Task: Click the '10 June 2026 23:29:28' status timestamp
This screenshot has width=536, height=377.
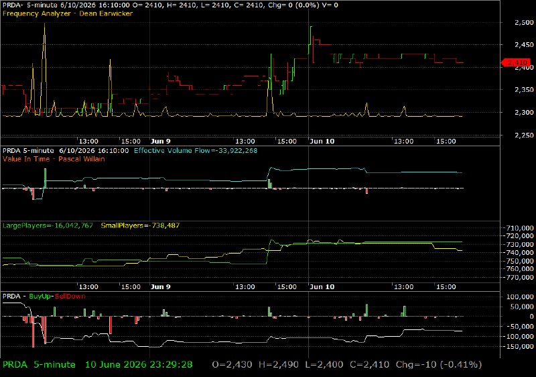Action: pyautogui.click(x=139, y=365)
